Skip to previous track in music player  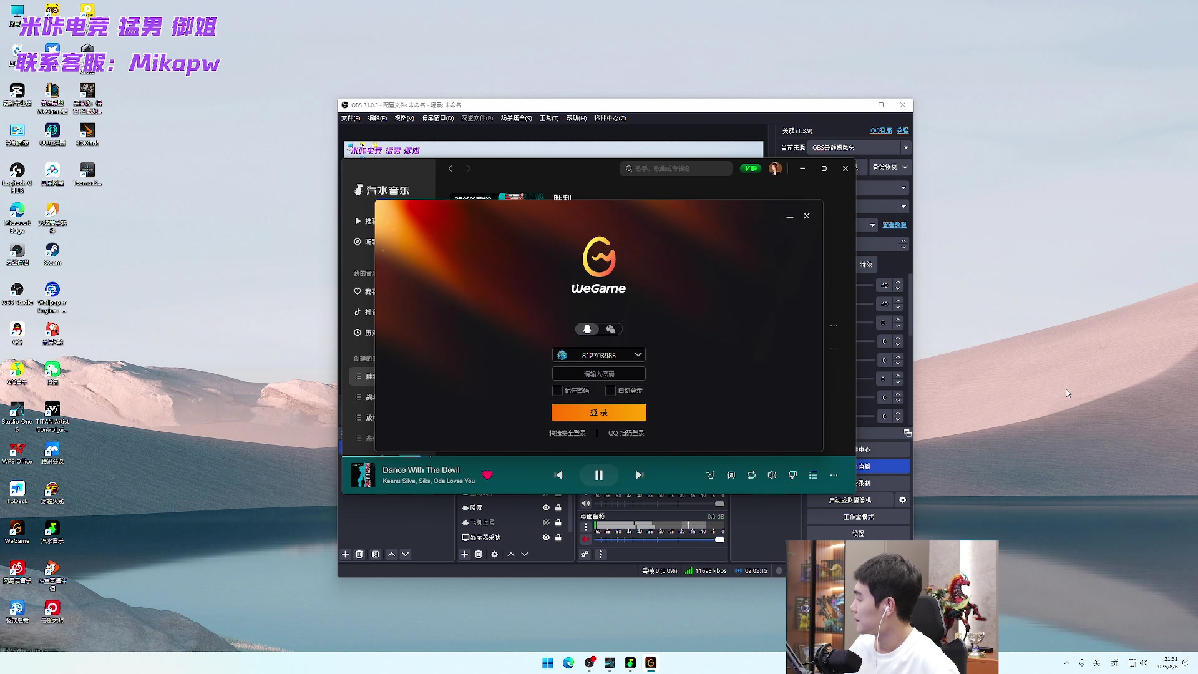tap(558, 475)
